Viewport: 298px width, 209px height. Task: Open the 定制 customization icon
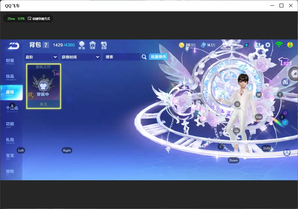104,45
